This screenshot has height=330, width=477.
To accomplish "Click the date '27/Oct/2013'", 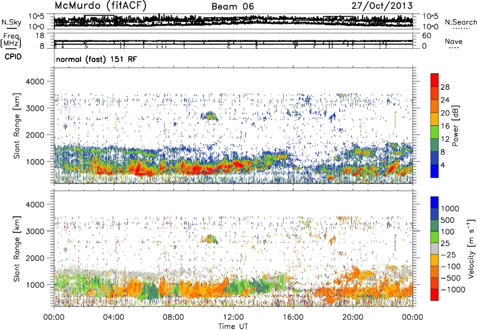I will coord(382,6).
